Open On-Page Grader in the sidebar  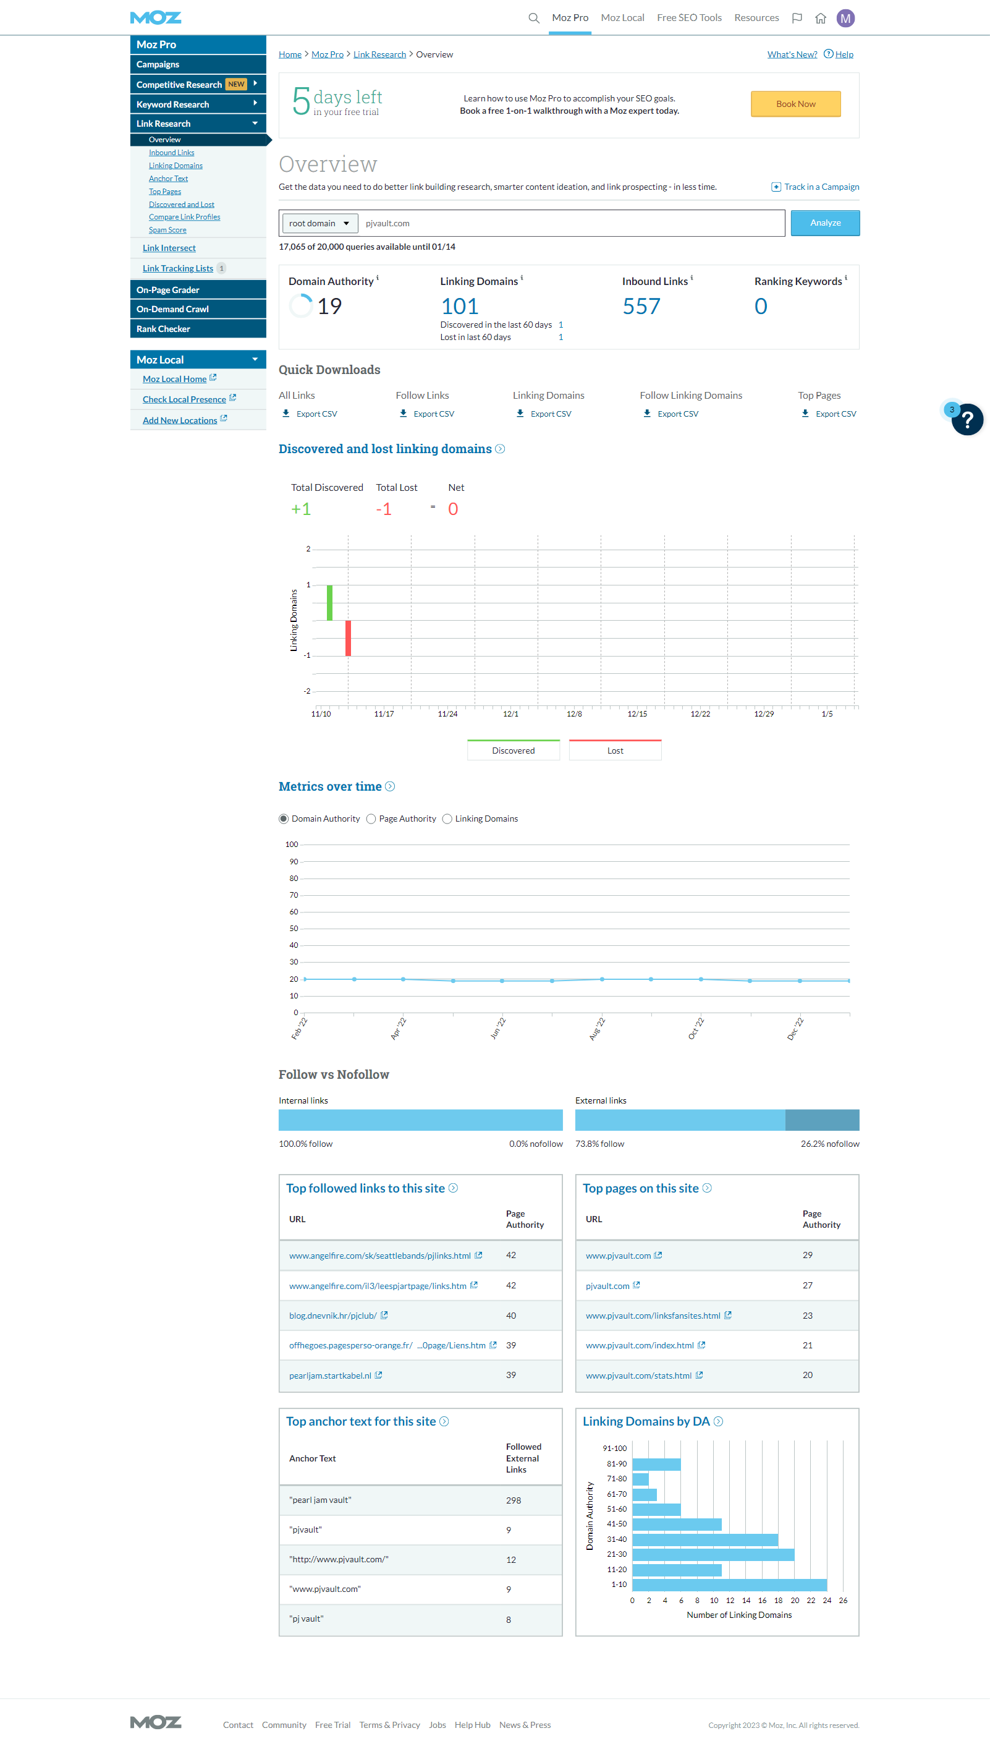click(198, 290)
